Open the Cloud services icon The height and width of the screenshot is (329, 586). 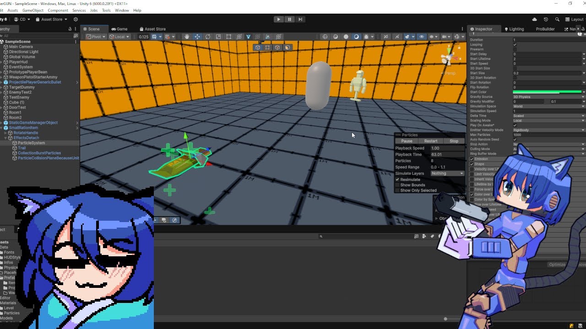[534, 19]
